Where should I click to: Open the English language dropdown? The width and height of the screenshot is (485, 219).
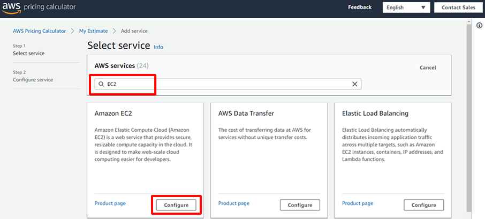406,7
